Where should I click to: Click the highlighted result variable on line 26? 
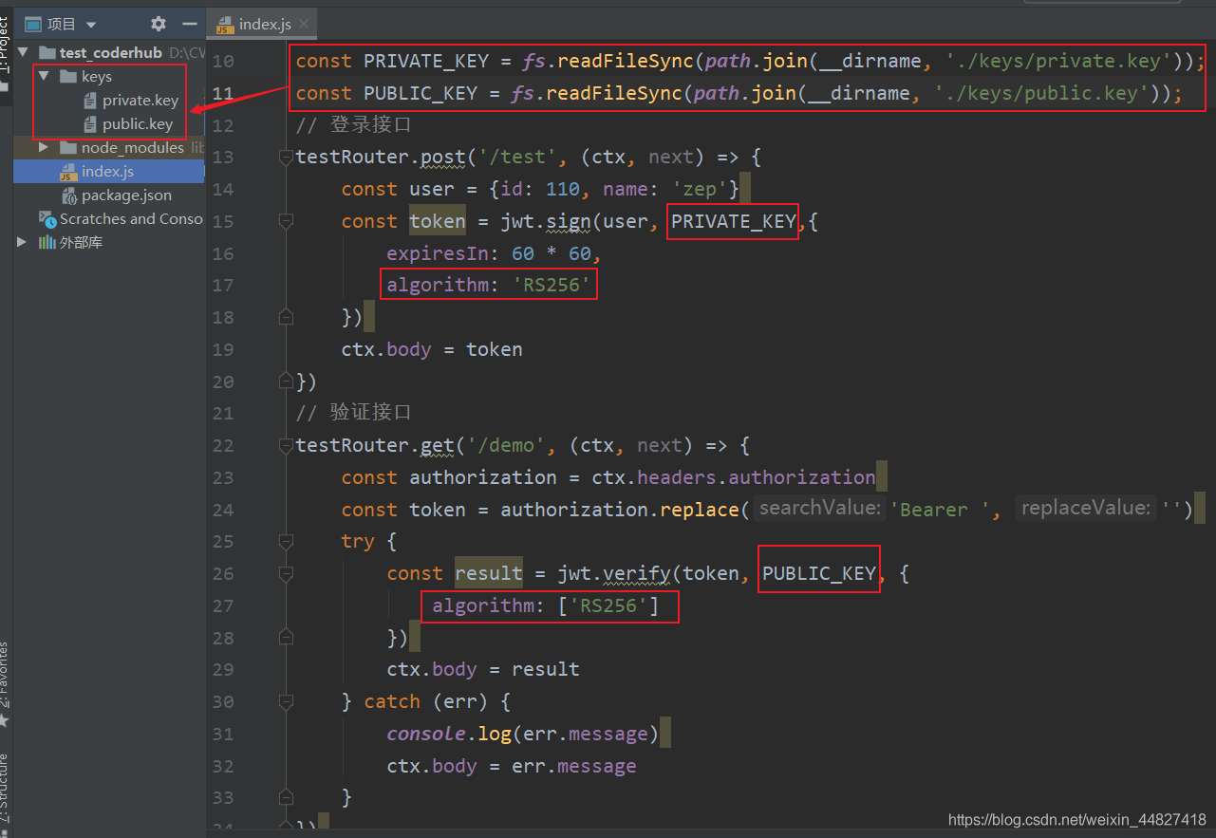(489, 573)
